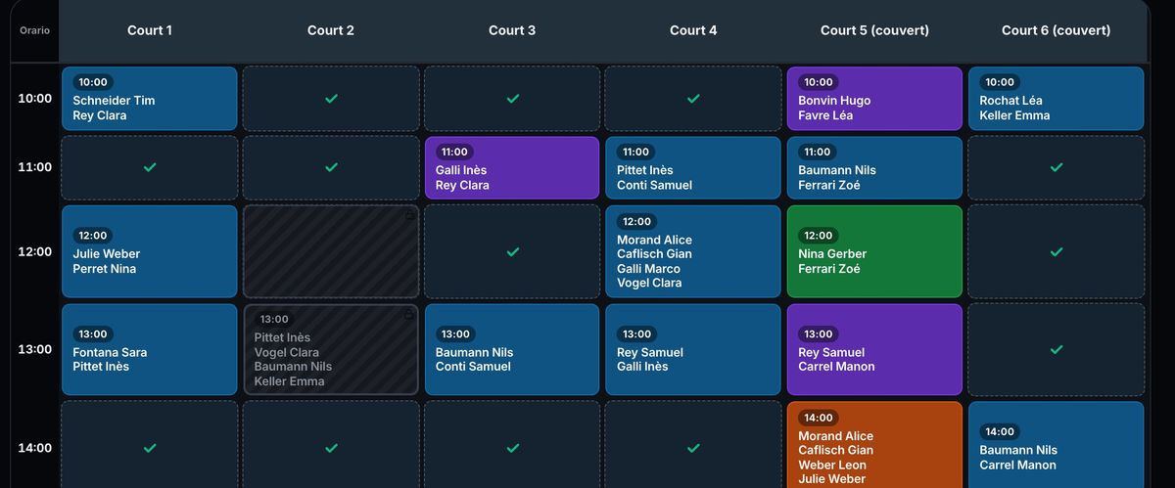Open Schneider Tim and Rey Clara booking
Viewport: 1175px width, 488px height.
[x=150, y=99]
